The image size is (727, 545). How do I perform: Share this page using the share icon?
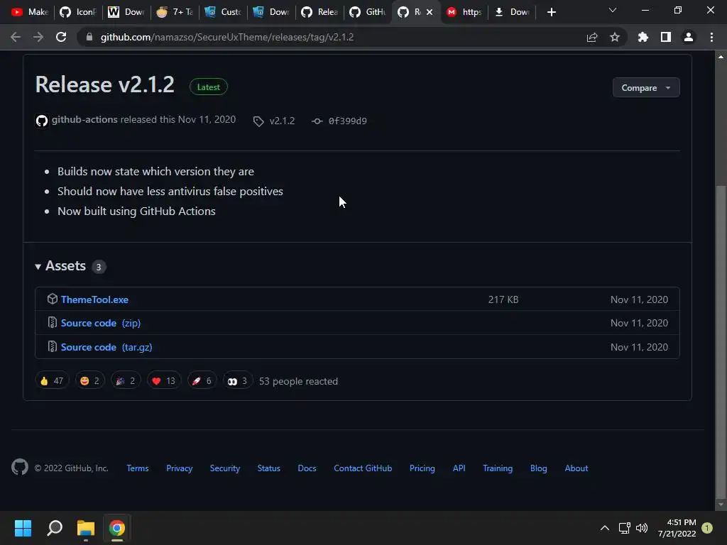592,37
